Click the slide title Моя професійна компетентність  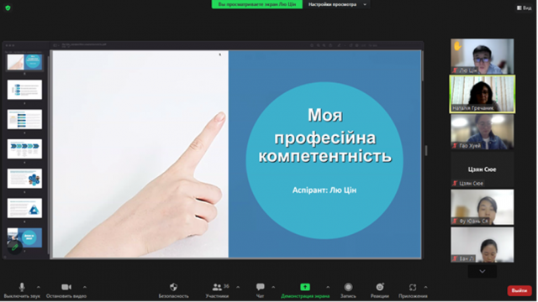pos(324,135)
